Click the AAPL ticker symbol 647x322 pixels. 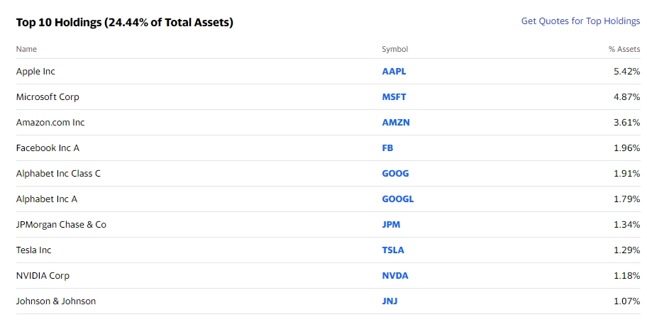pyautogui.click(x=394, y=72)
